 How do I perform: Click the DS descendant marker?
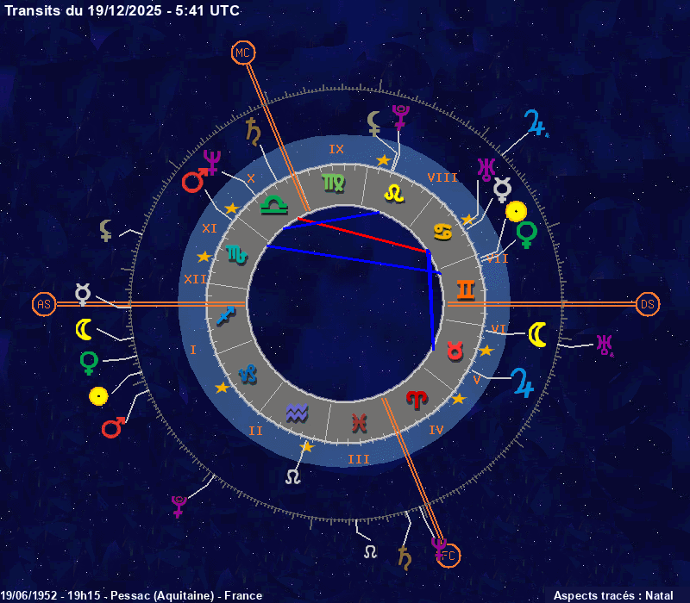tap(648, 304)
